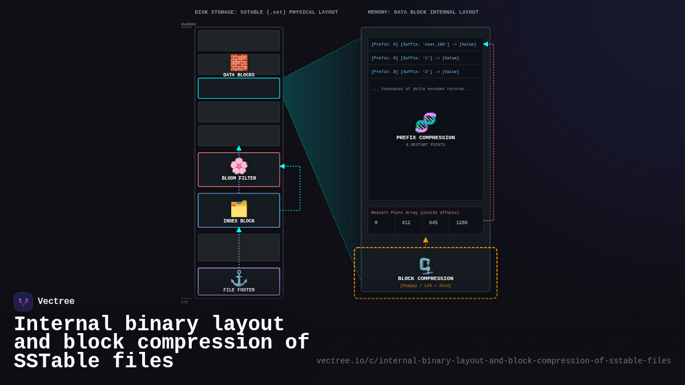Expand the thousands of delta encoded records row

pyautogui.click(x=425, y=88)
